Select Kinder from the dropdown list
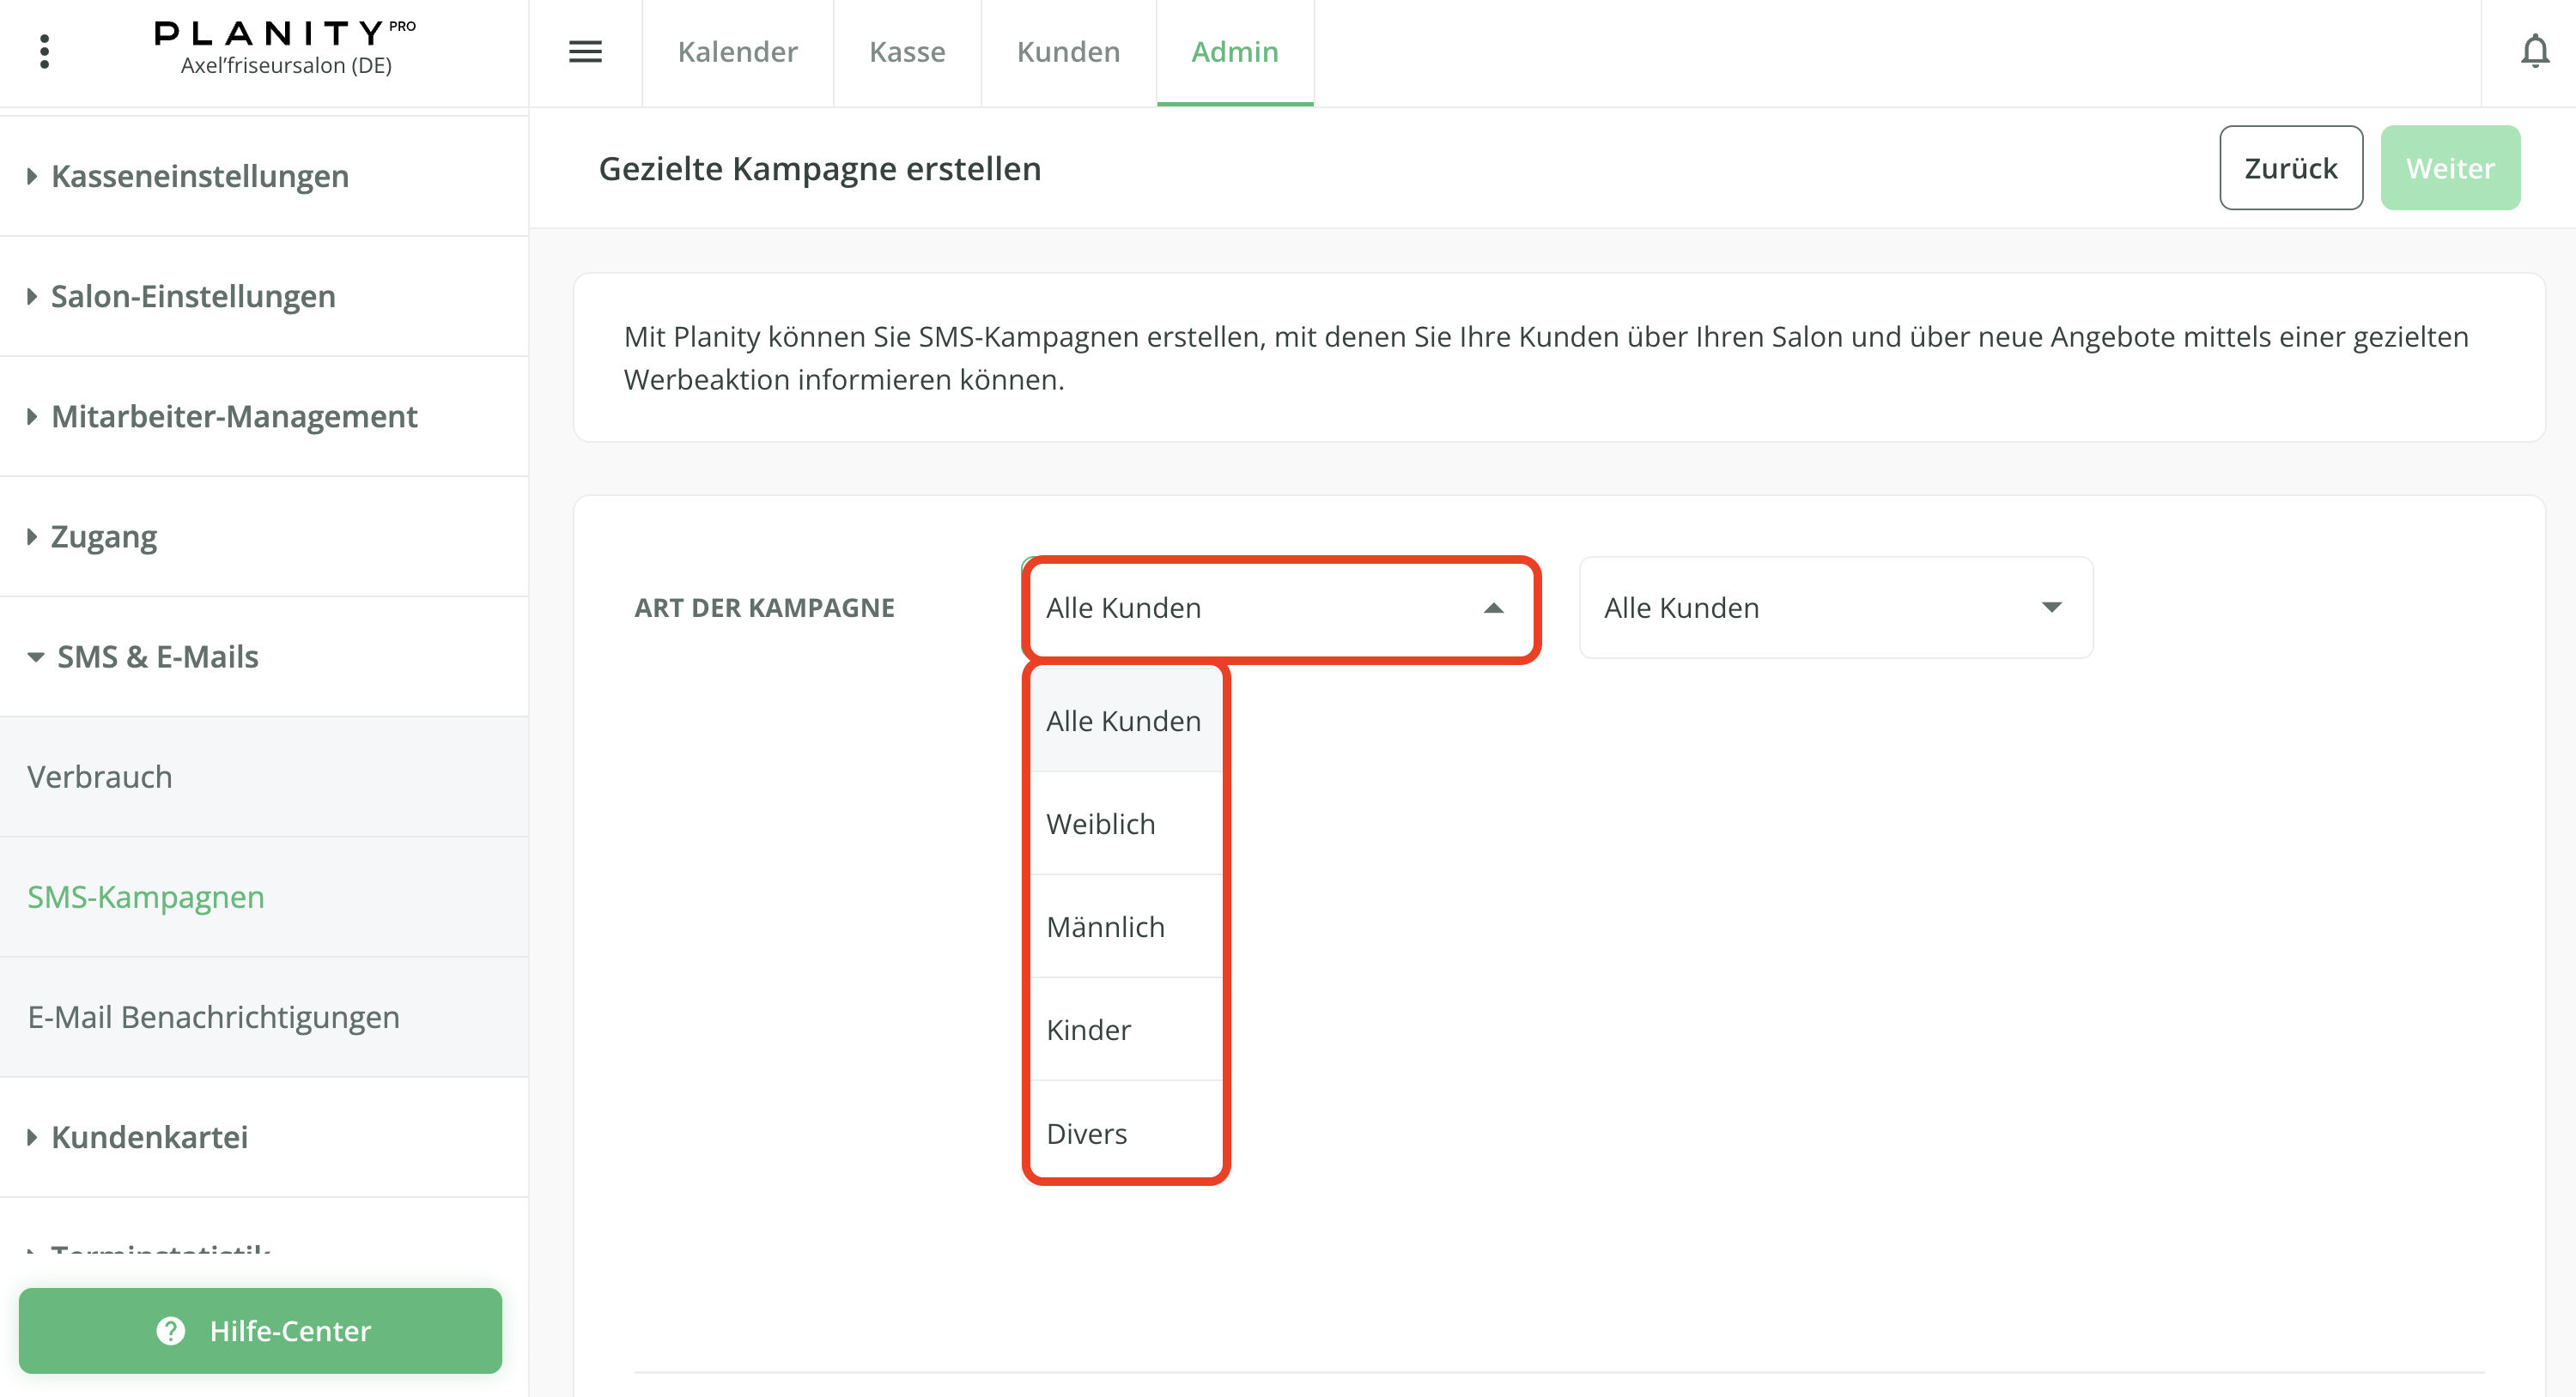Image resolution: width=2576 pixels, height=1397 pixels. click(1126, 1029)
